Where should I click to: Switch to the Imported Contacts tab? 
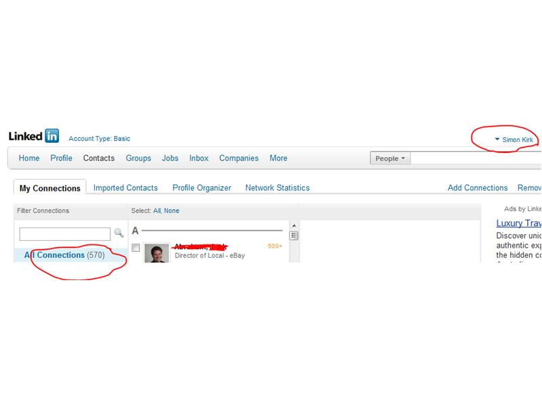[125, 187]
